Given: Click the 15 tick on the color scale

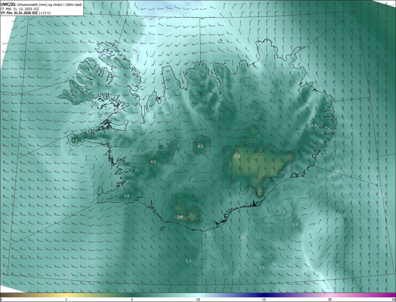Looking at the screenshot, I should pos(264,300).
